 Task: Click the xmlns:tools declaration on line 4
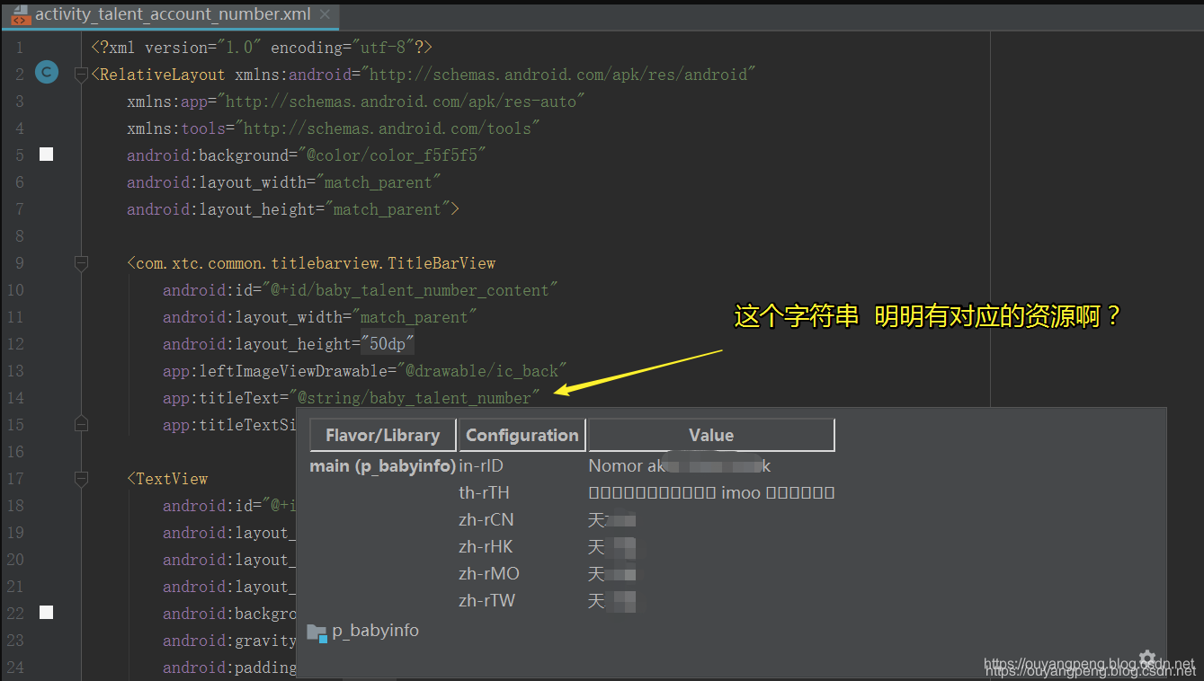(334, 128)
